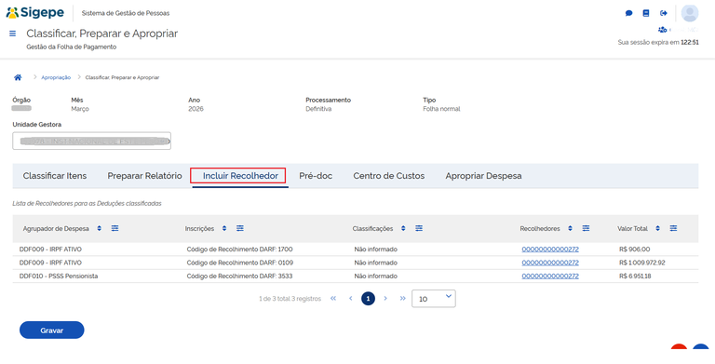Click 'Código de Recolhimento DARF: 0109' cell
The image size is (715, 364).
tap(240, 263)
